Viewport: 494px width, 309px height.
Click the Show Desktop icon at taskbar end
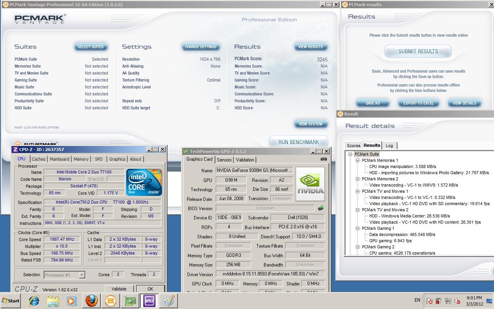pos(490,301)
